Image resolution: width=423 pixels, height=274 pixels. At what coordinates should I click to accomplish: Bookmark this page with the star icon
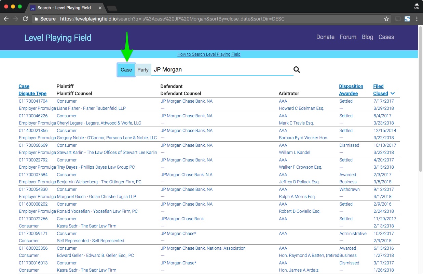coord(386,19)
